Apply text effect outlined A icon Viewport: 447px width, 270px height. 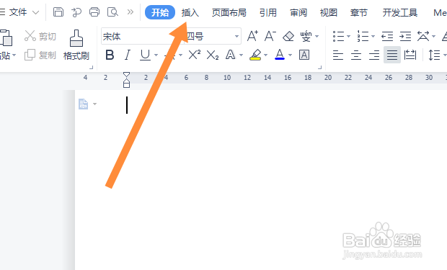tap(230, 55)
